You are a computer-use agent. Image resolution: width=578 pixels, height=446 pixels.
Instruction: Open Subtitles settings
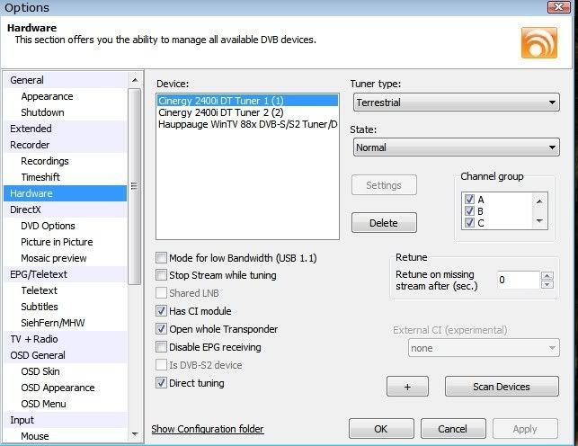click(40, 307)
